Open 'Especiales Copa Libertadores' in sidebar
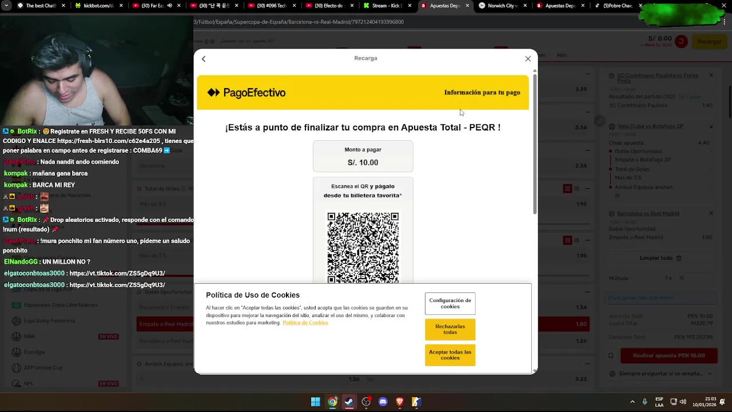 coord(61,305)
